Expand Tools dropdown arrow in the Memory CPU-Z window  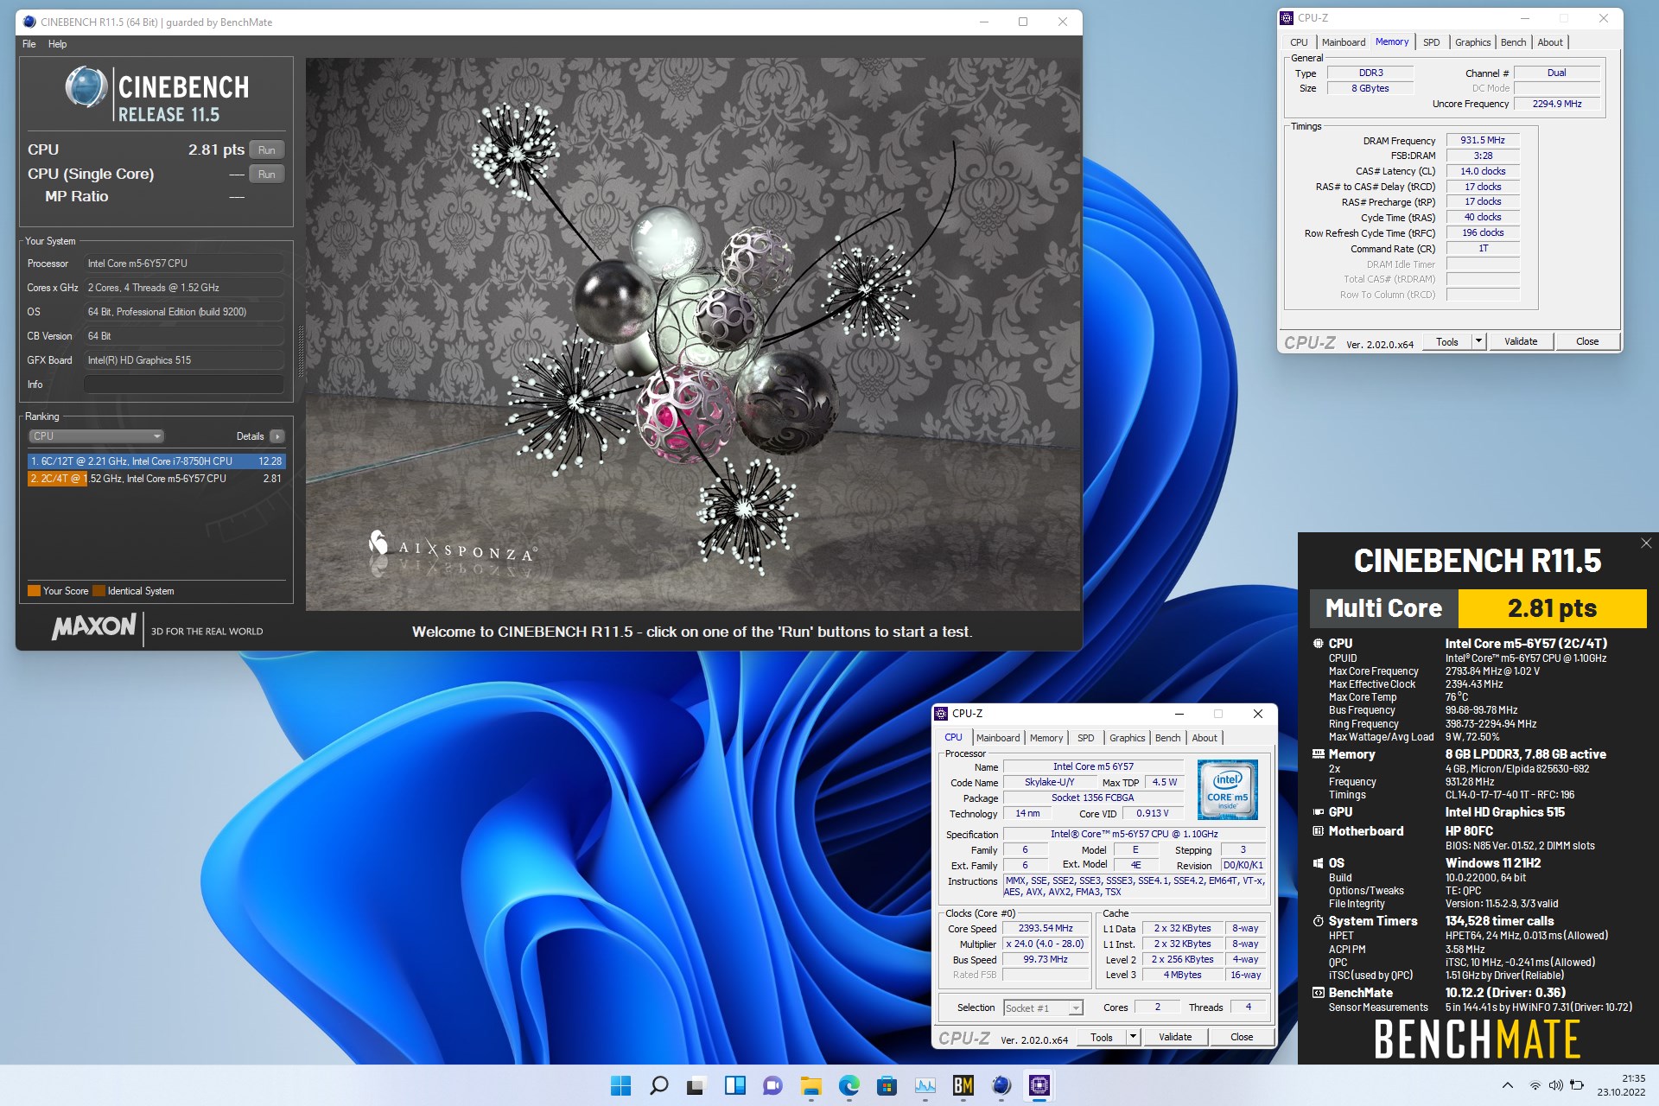[x=1478, y=341]
